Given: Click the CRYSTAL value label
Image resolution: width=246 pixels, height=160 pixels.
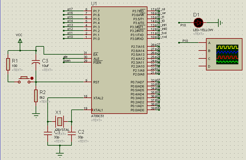Looking at the screenshot, I should pyautogui.click(x=62, y=130).
